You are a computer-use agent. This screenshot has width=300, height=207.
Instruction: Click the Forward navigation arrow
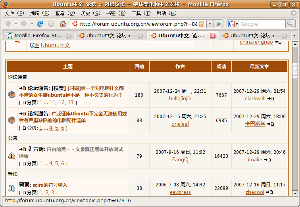click(x=24, y=24)
